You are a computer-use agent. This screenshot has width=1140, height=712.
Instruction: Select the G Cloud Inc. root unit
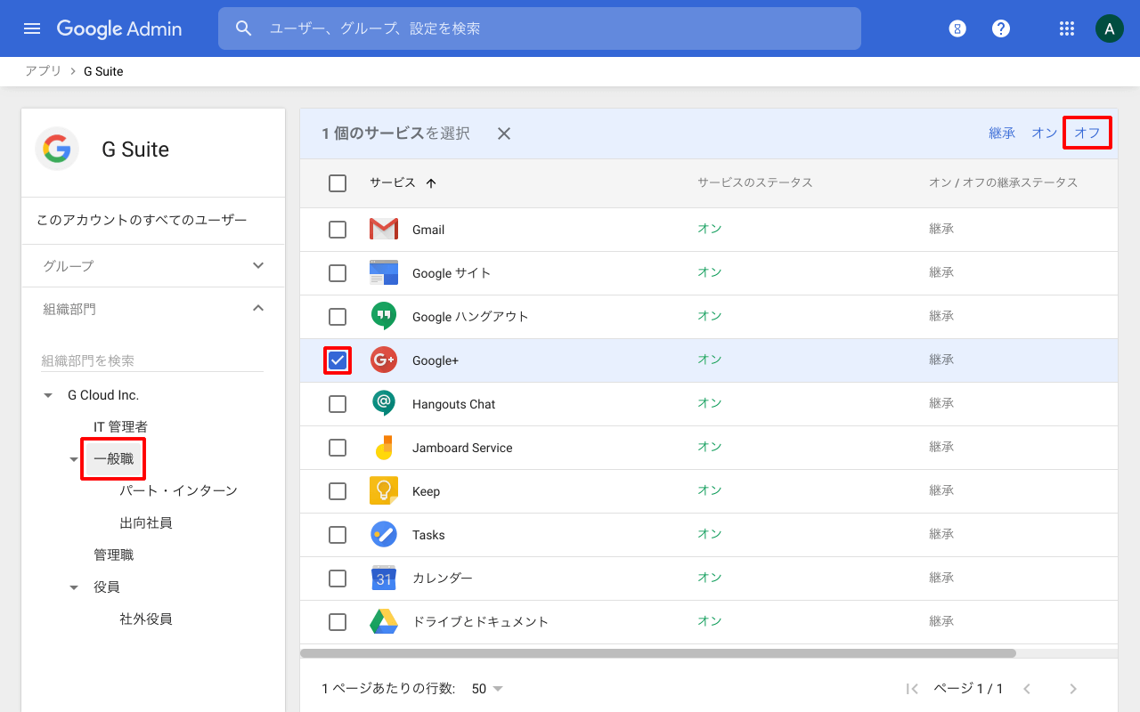tap(103, 395)
